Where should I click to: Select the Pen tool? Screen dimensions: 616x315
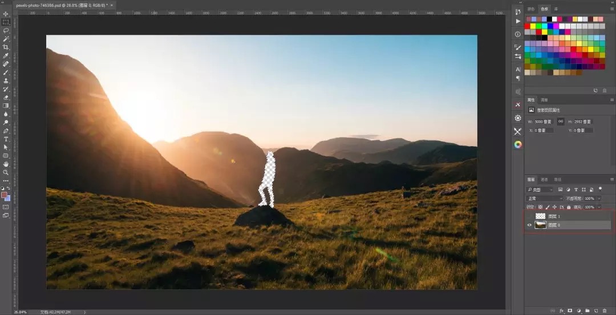6,131
